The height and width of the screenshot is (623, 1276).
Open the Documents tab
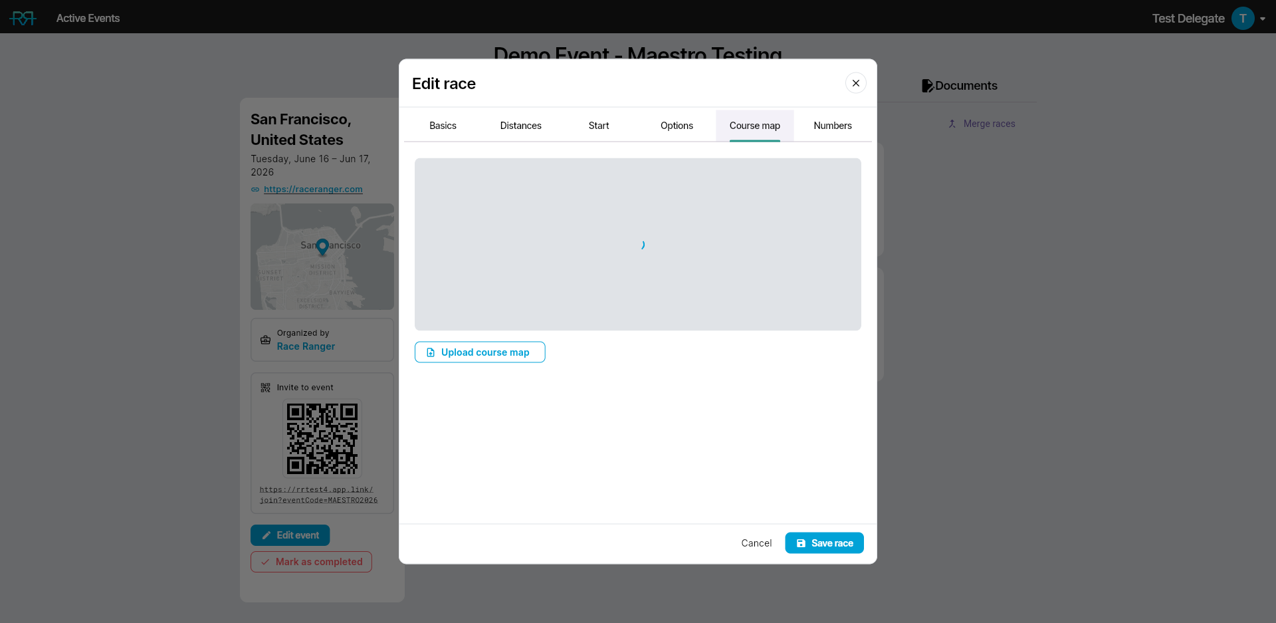coord(959,86)
